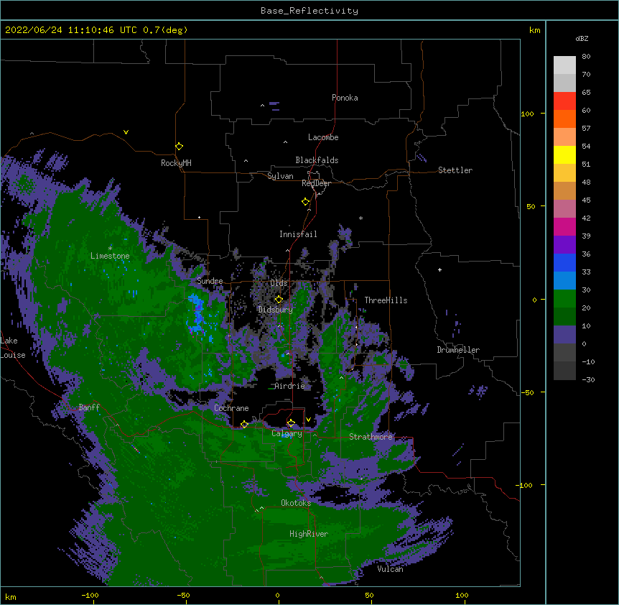Click the dBZ legend heading
619x605 pixels.
pos(582,38)
